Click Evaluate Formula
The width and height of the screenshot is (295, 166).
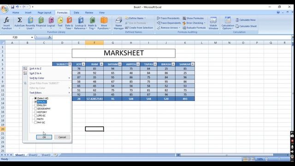194,28
